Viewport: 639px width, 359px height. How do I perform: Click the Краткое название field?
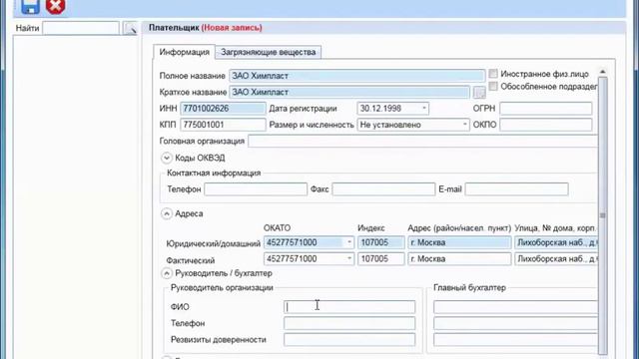pos(349,92)
